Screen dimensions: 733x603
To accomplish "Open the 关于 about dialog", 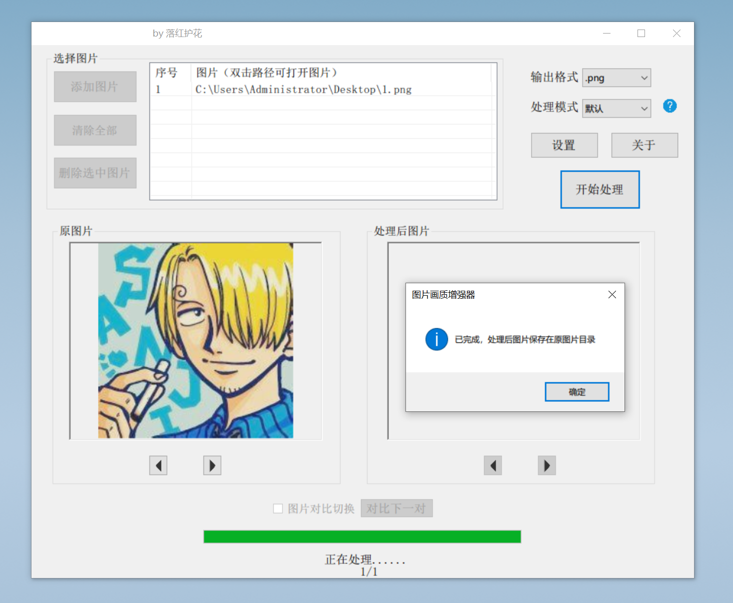I will click(644, 145).
